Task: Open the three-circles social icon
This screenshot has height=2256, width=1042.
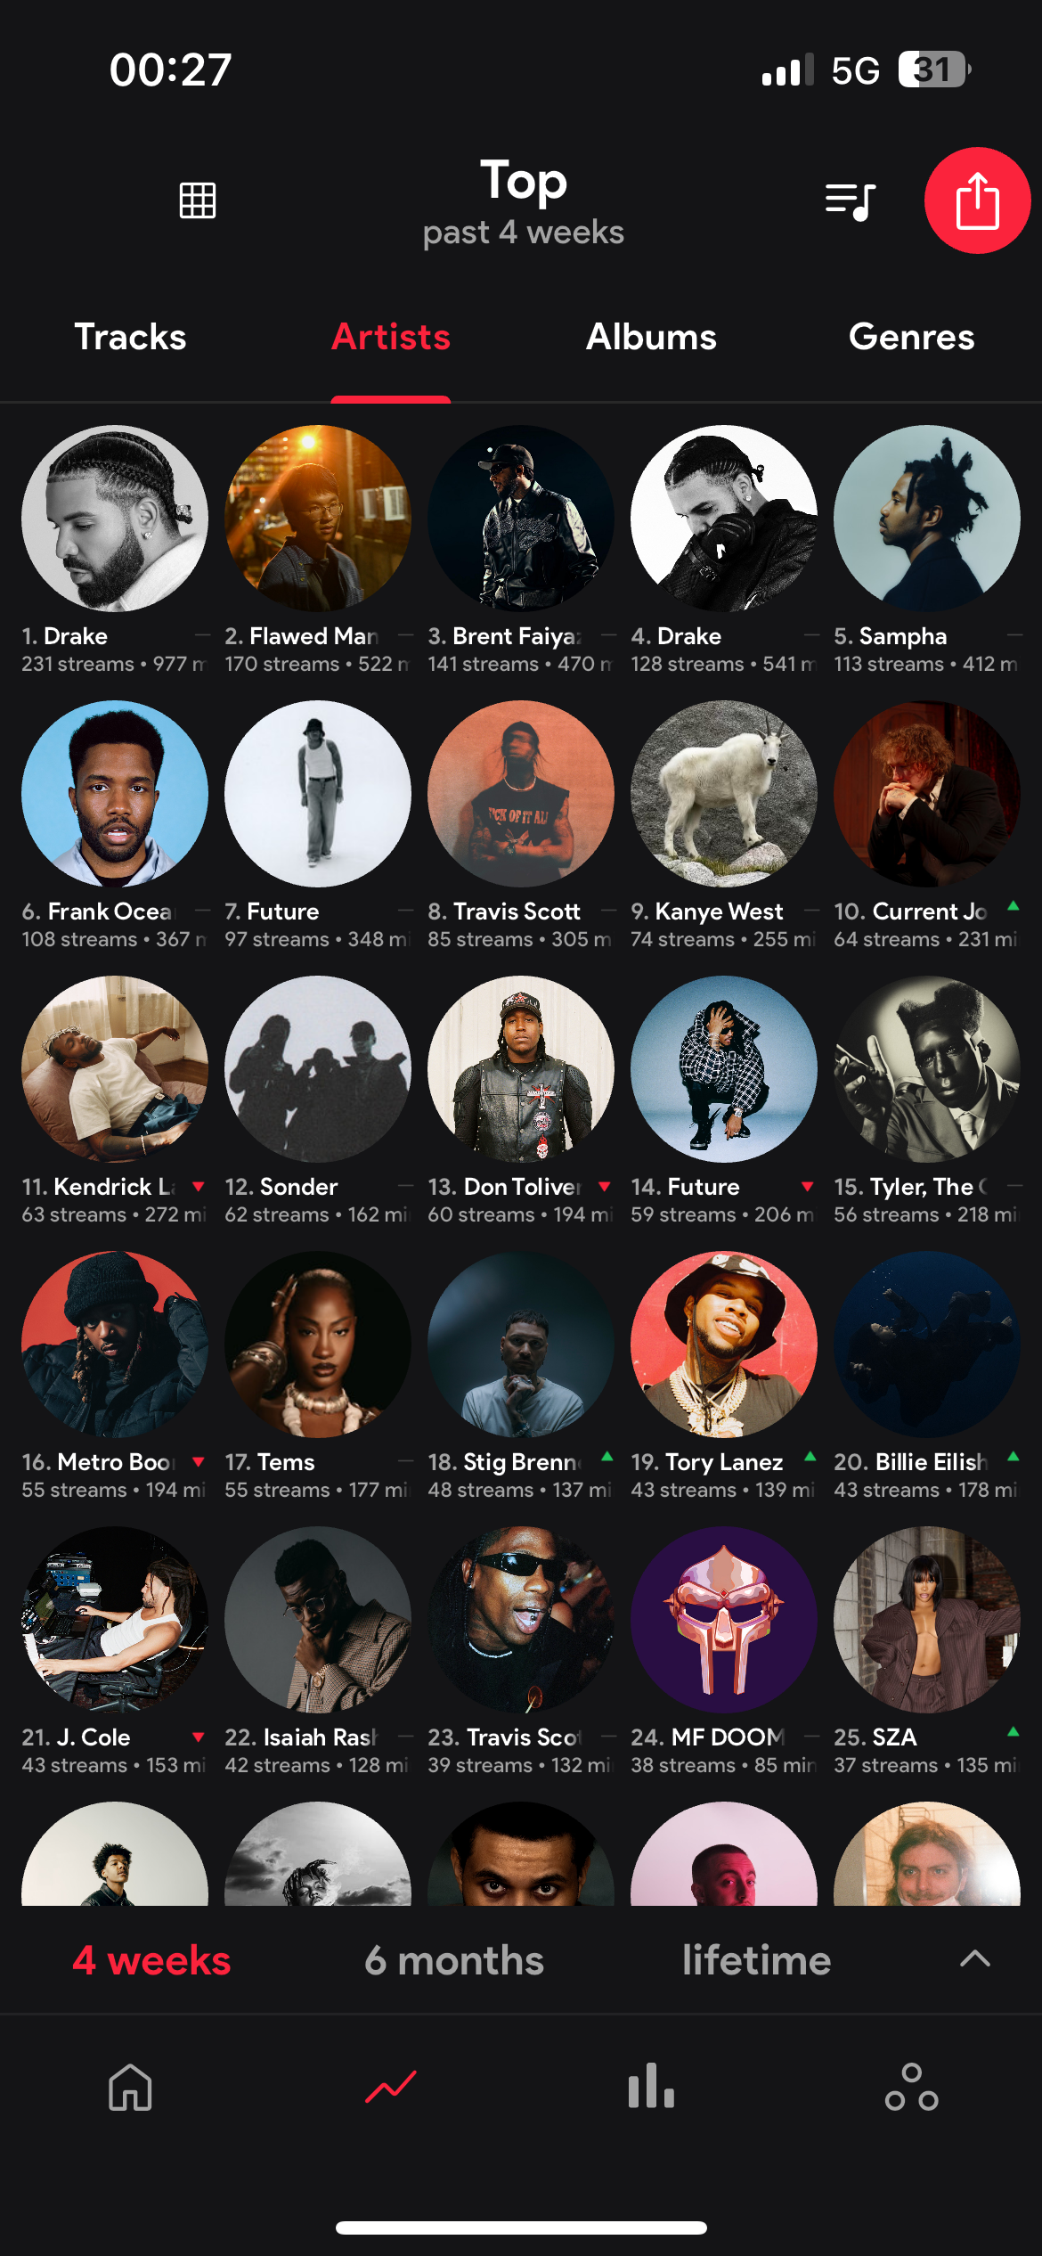Action: point(911,2088)
